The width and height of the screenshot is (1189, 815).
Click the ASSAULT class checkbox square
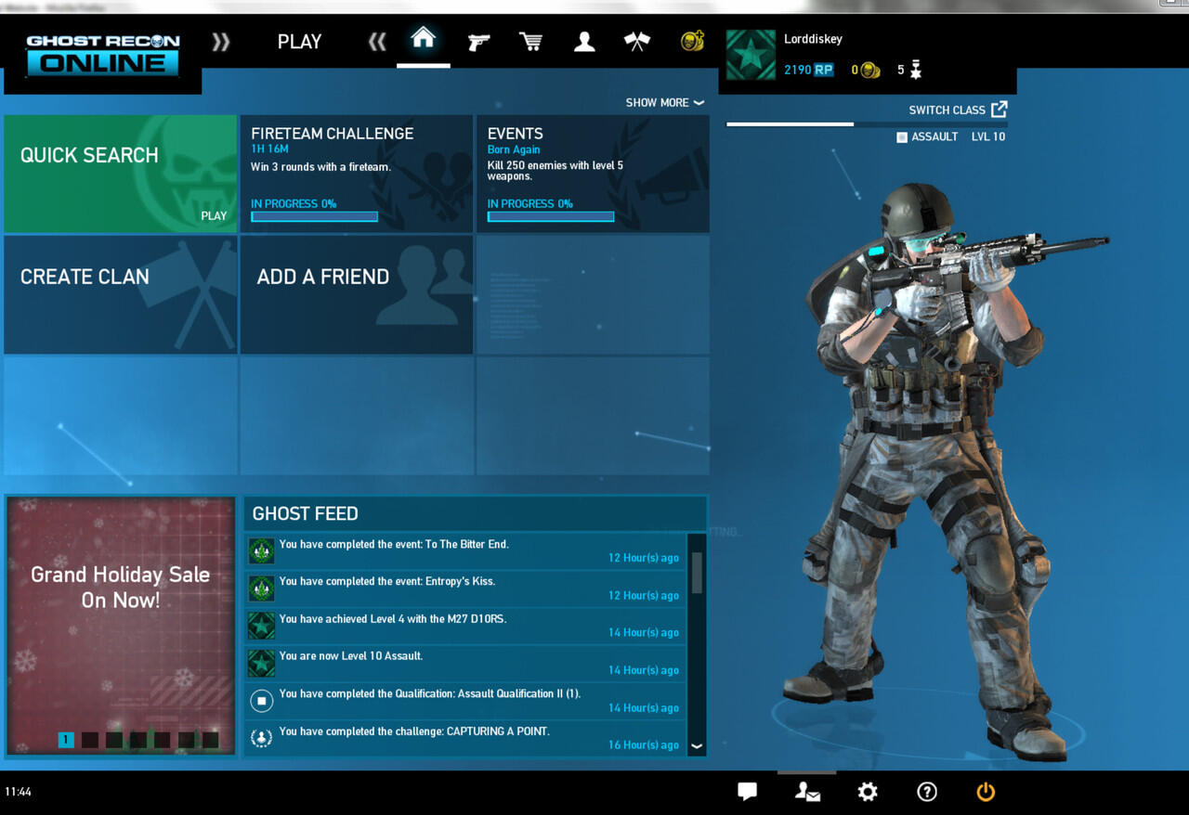(x=901, y=137)
